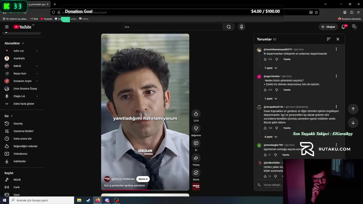This screenshot has width=363, height=204.
Task: Seek on the Short's red progress bar
Action: click(145, 190)
